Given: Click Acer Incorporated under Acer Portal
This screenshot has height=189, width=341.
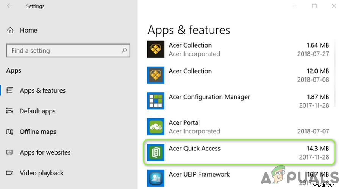Looking at the screenshot, I should 194,131.
